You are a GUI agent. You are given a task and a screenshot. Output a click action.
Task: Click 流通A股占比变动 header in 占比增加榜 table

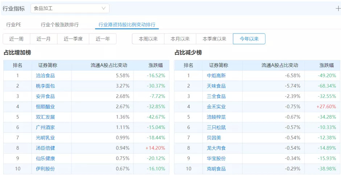pyautogui.click(x=109, y=65)
